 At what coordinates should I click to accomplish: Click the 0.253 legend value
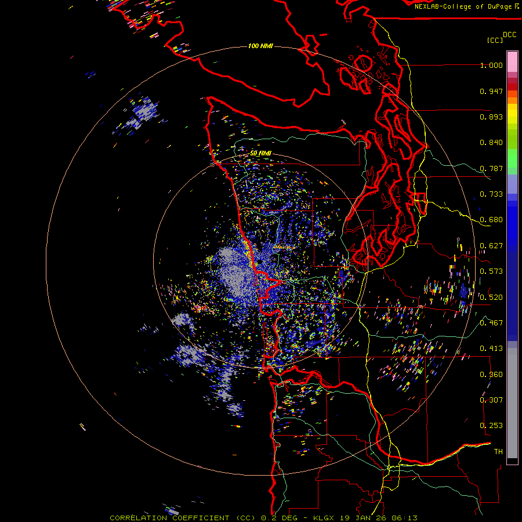click(x=491, y=426)
